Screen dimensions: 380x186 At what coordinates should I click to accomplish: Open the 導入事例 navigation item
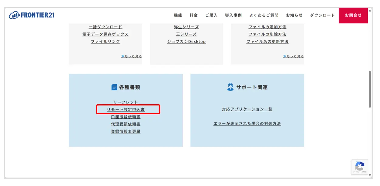click(233, 15)
